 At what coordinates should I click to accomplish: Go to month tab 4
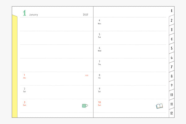click(x=171, y=39)
